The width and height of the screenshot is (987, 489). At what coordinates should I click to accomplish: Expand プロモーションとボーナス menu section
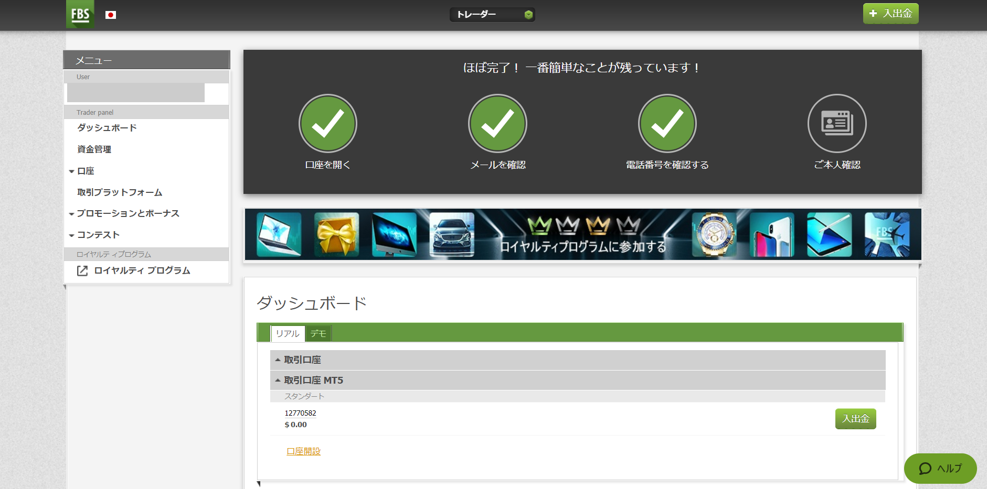coord(128,213)
